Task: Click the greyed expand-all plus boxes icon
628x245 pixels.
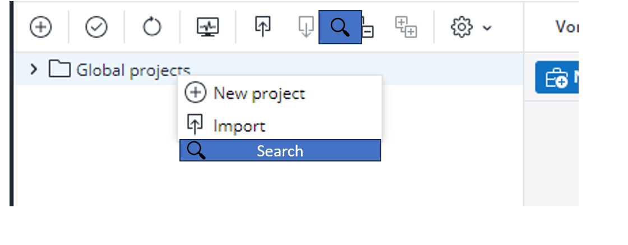Action: point(406,27)
